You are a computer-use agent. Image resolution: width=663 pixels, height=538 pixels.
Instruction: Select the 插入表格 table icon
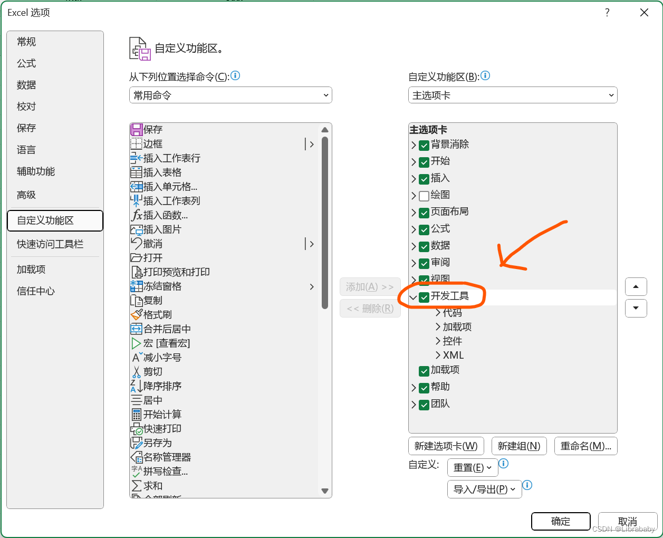136,172
